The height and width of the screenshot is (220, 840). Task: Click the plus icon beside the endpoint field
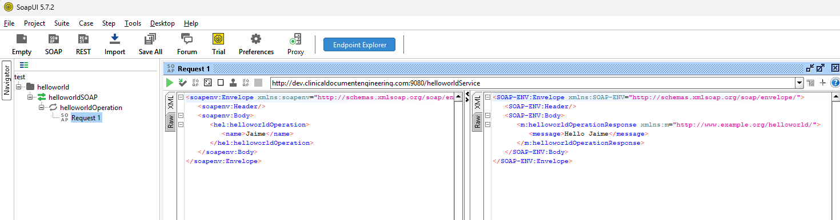pyautogui.click(x=823, y=83)
